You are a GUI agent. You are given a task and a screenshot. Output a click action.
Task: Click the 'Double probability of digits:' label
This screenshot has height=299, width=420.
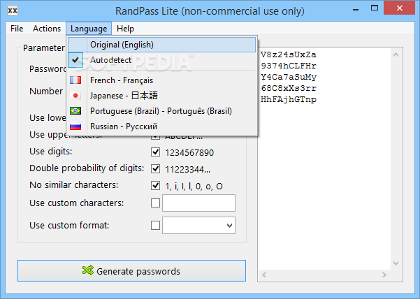[87, 168]
